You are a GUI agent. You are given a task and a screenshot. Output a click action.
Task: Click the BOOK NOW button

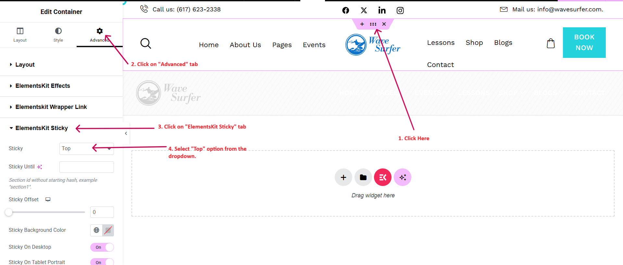pyautogui.click(x=584, y=43)
